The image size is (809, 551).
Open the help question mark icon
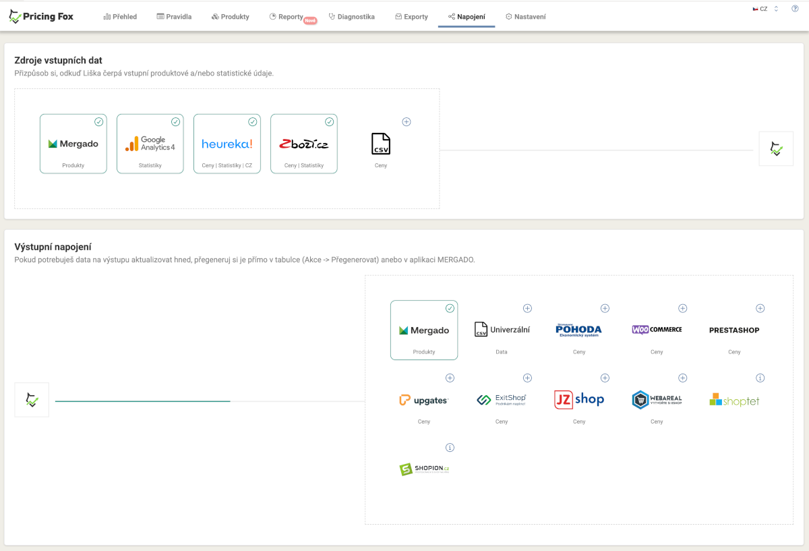[x=795, y=9]
